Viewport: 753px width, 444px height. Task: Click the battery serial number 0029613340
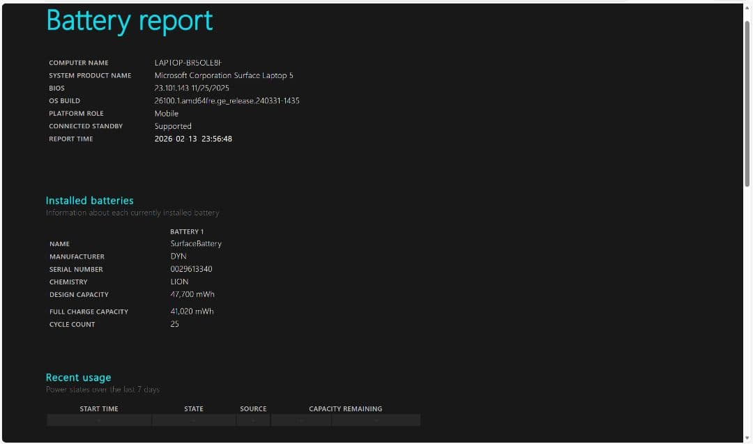point(191,269)
